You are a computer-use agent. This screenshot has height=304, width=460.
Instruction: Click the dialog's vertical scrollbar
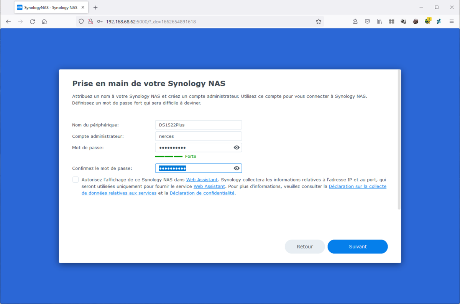click(x=399, y=140)
